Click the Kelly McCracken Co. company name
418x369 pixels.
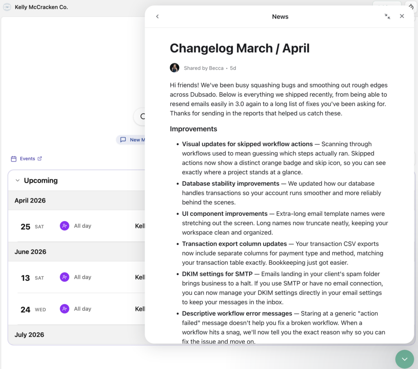[x=41, y=7]
